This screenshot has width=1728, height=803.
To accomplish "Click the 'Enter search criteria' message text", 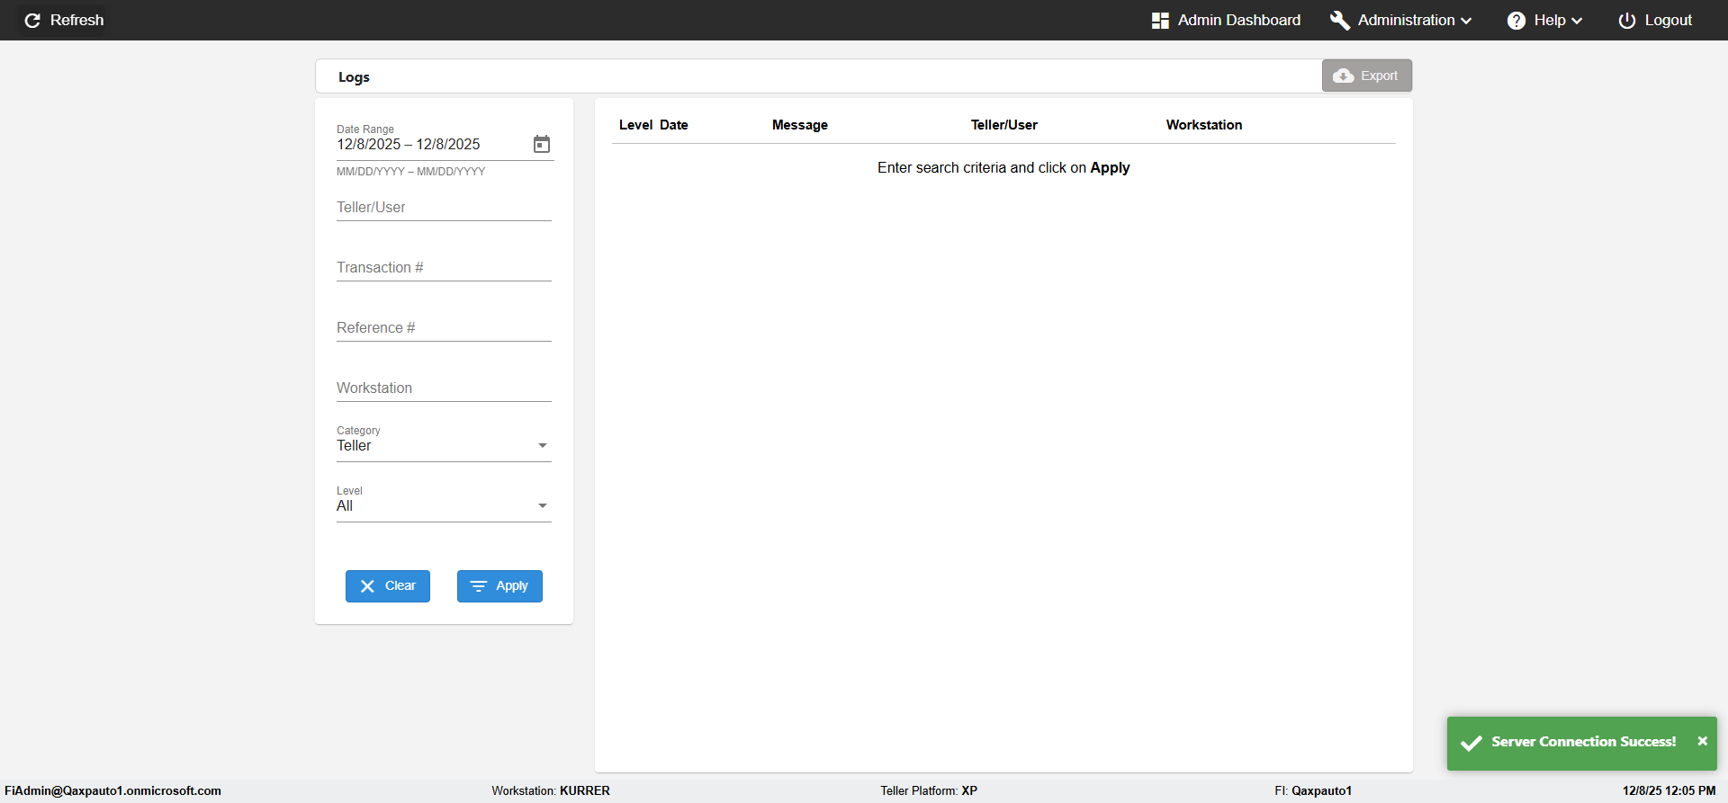I will point(1003,168).
